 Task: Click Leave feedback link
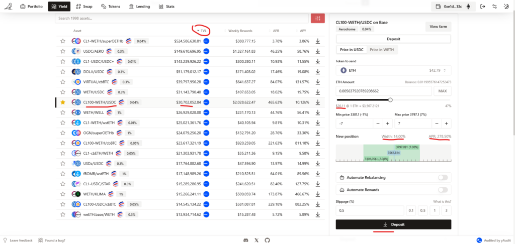18,240
